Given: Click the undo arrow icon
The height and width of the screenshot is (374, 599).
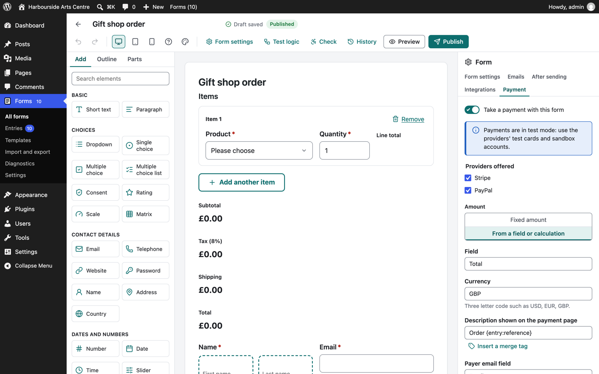Looking at the screenshot, I should pos(78,42).
